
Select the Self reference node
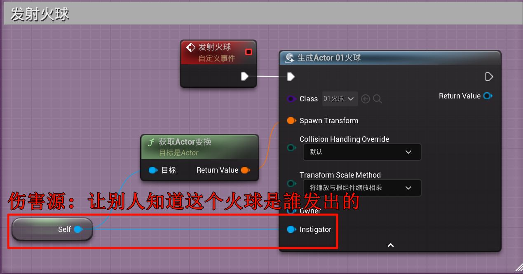coord(52,230)
